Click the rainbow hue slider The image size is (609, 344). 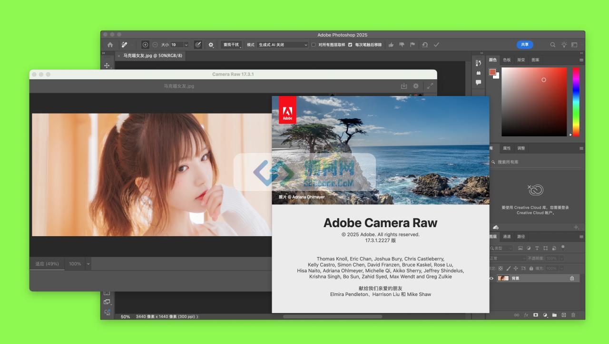point(576,102)
